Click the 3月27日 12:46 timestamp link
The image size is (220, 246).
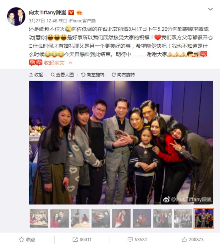coord(43,21)
